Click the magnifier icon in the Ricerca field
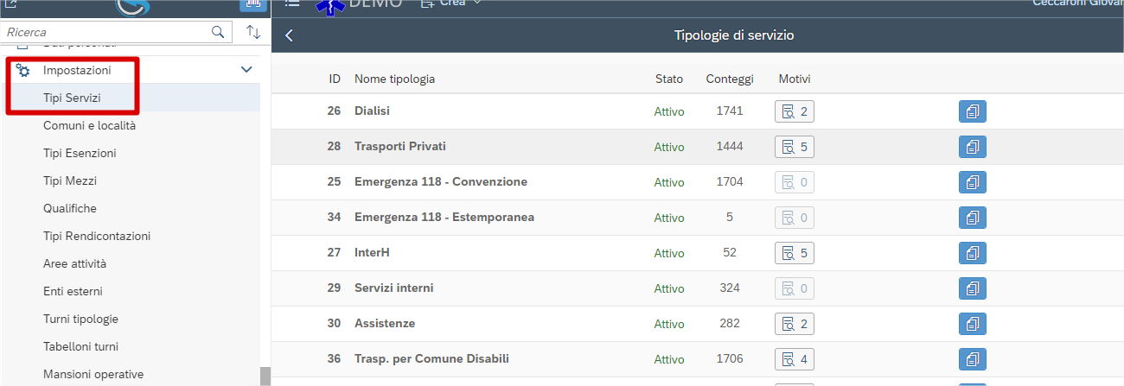1124x386 pixels. pyautogui.click(x=218, y=32)
